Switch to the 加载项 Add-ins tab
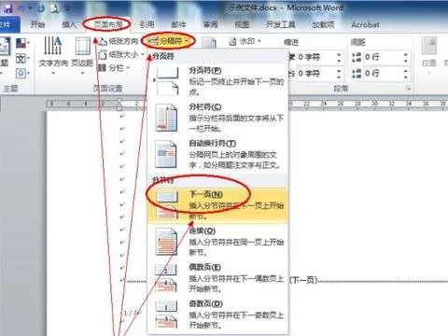 (x=323, y=24)
